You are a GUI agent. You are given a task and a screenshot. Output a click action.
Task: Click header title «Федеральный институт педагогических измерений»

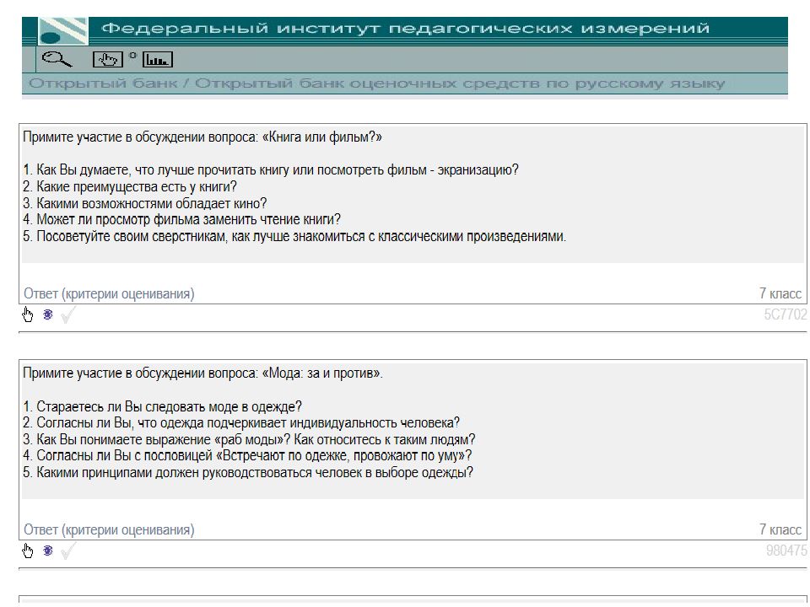406,28
